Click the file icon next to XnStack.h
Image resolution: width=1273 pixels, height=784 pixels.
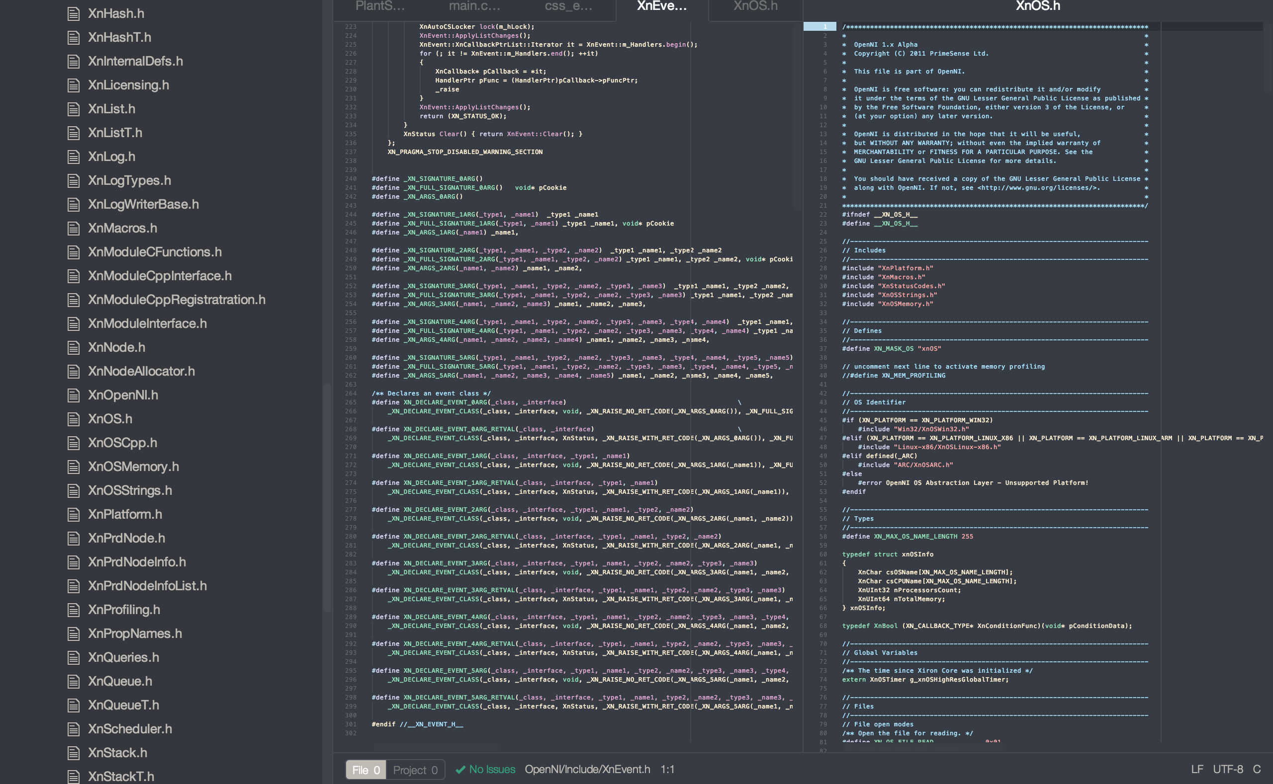pyautogui.click(x=74, y=753)
